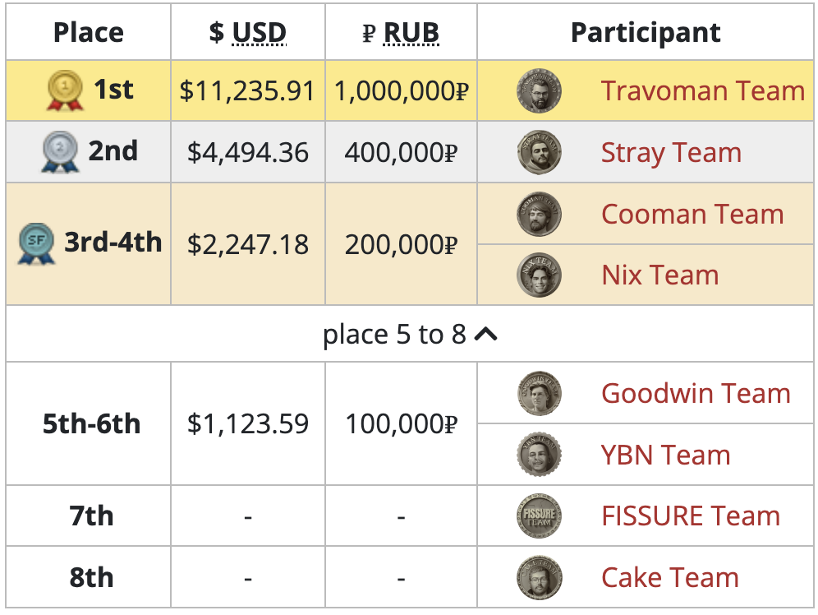Viewport: 818px width, 615px height.
Task: Click the RUB column header abbreviation
Action: (411, 33)
